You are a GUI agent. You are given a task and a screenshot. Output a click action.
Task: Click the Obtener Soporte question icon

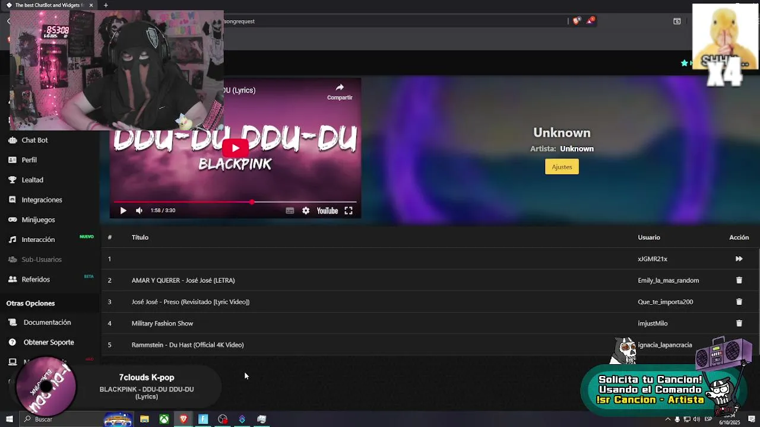12,342
